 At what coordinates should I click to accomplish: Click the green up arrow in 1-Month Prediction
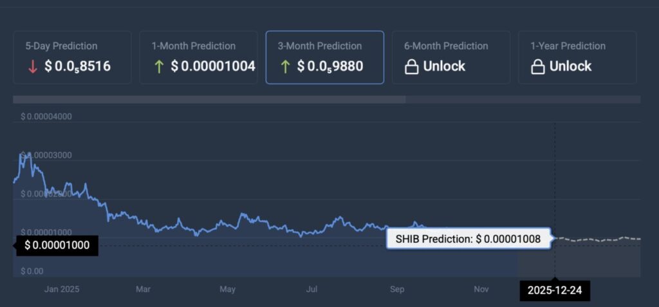point(157,66)
